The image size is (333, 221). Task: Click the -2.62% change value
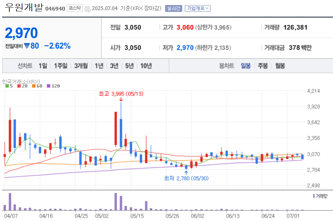(x=57, y=46)
